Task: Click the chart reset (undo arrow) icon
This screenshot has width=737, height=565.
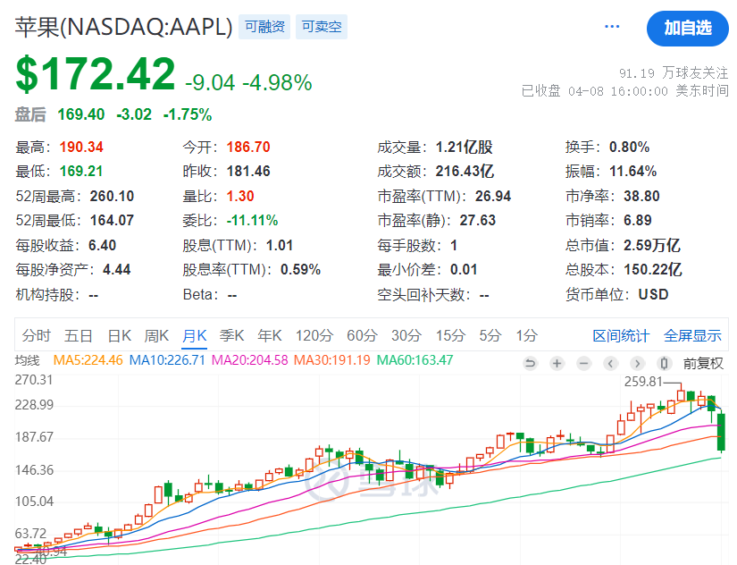Action: (530, 363)
